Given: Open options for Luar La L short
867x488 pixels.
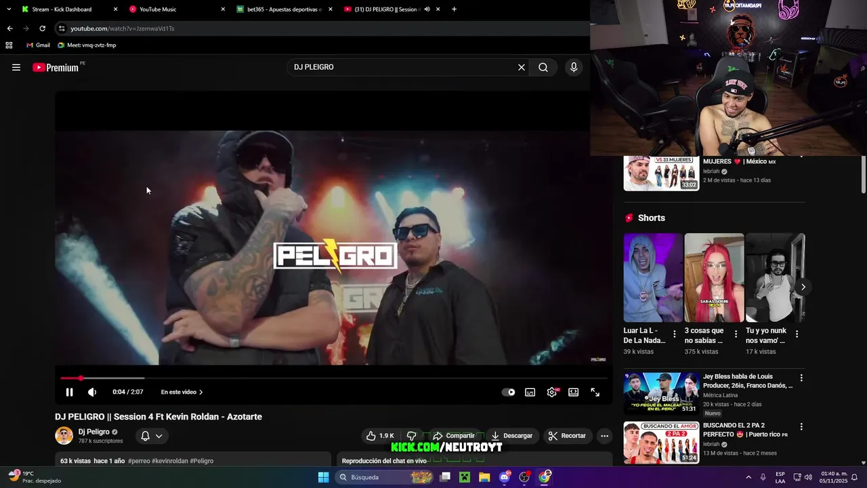Looking at the screenshot, I should tap(674, 334).
